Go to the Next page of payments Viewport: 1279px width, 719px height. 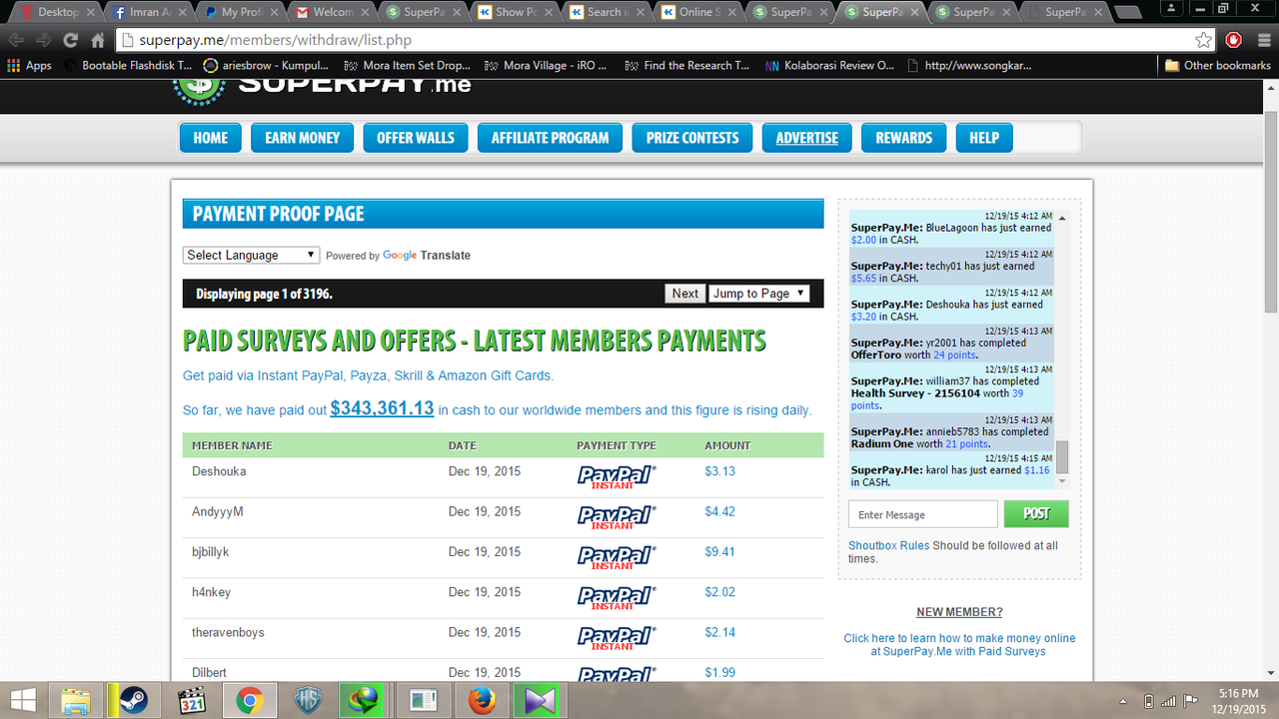pyautogui.click(x=685, y=294)
